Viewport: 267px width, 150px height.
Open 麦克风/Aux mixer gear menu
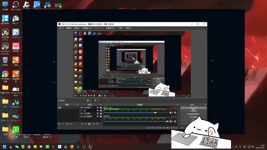click(x=175, y=113)
